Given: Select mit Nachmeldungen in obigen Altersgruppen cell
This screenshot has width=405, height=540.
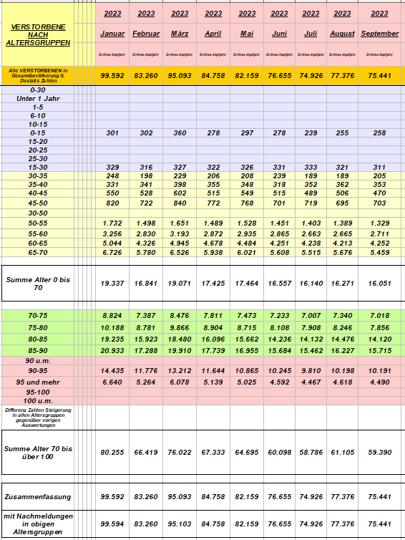Looking at the screenshot, I should (x=38, y=524).
